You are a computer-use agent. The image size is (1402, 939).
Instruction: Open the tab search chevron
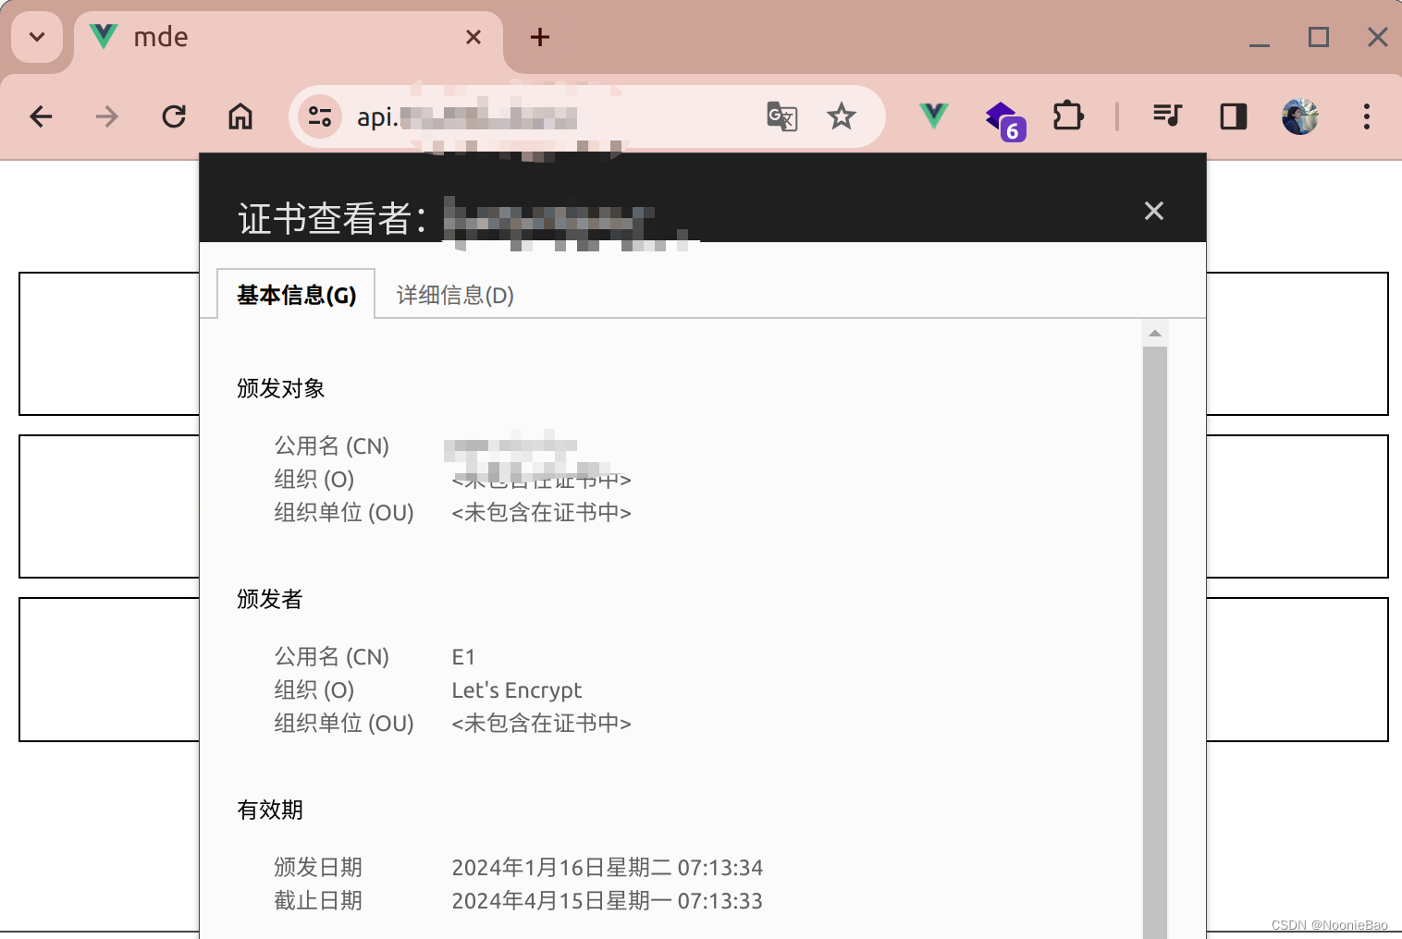tap(36, 37)
